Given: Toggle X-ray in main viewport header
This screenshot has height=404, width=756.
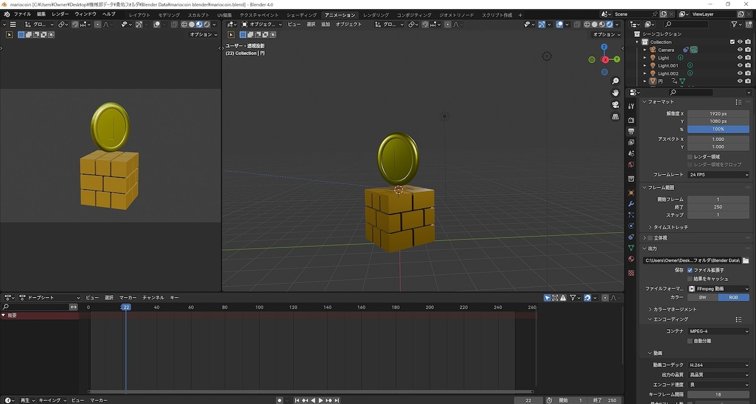Looking at the screenshot, I should click(x=577, y=25).
